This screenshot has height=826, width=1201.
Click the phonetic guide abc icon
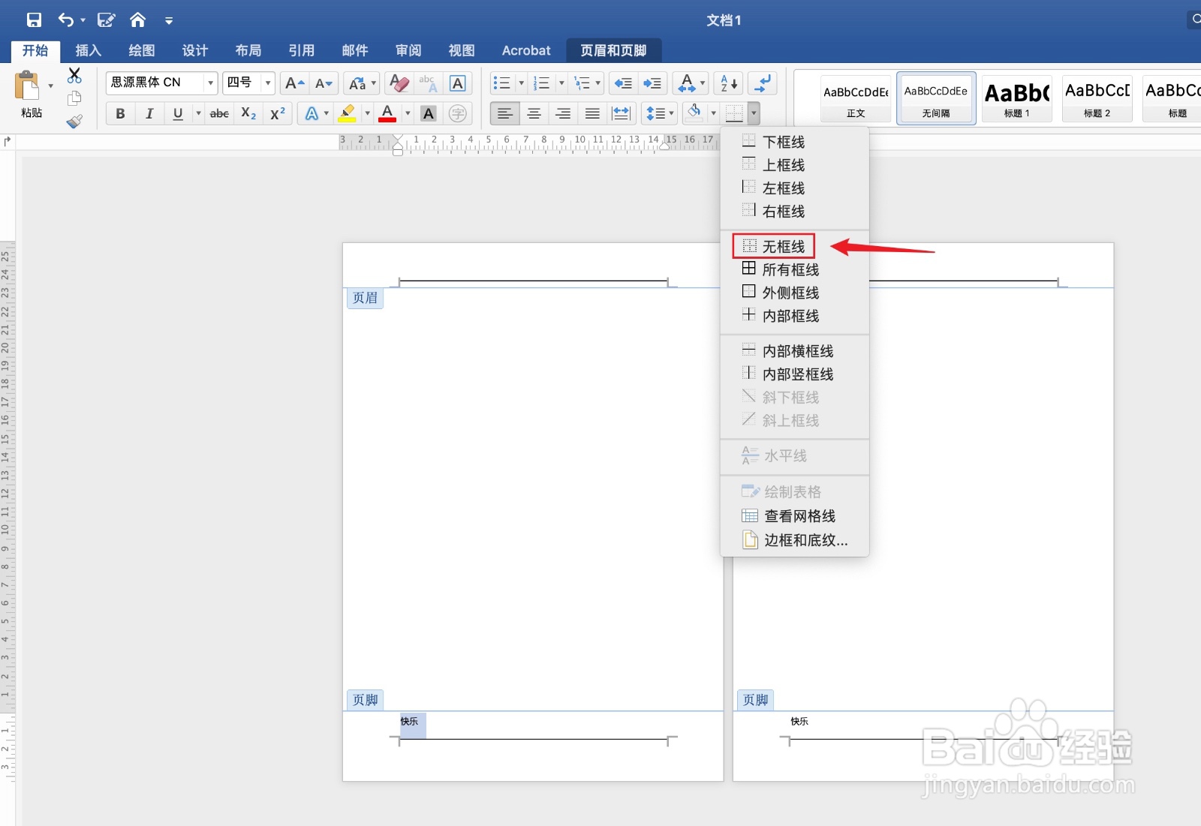(428, 83)
